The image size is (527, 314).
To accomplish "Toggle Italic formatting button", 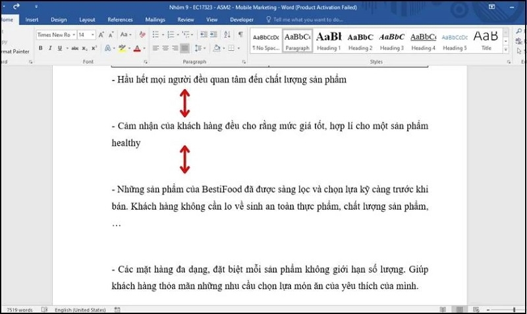I will (x=49, y=48).
